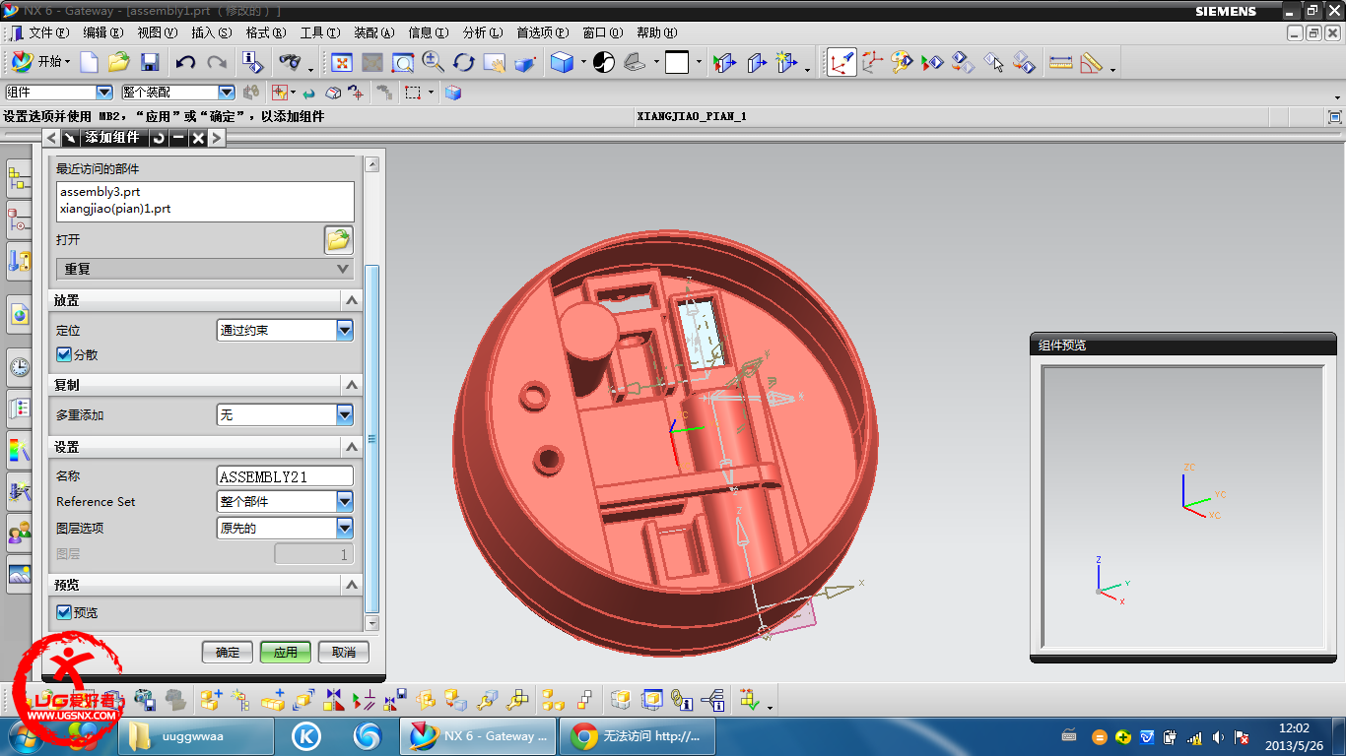1346x756 pixels.
Task: Click the Open folder icon in top toolbar
Action: point(119,62)
